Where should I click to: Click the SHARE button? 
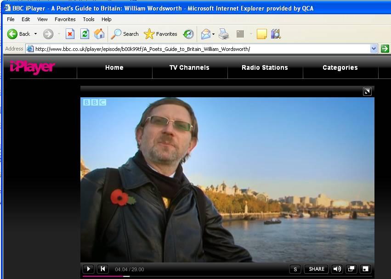click(x=317, y=269)
